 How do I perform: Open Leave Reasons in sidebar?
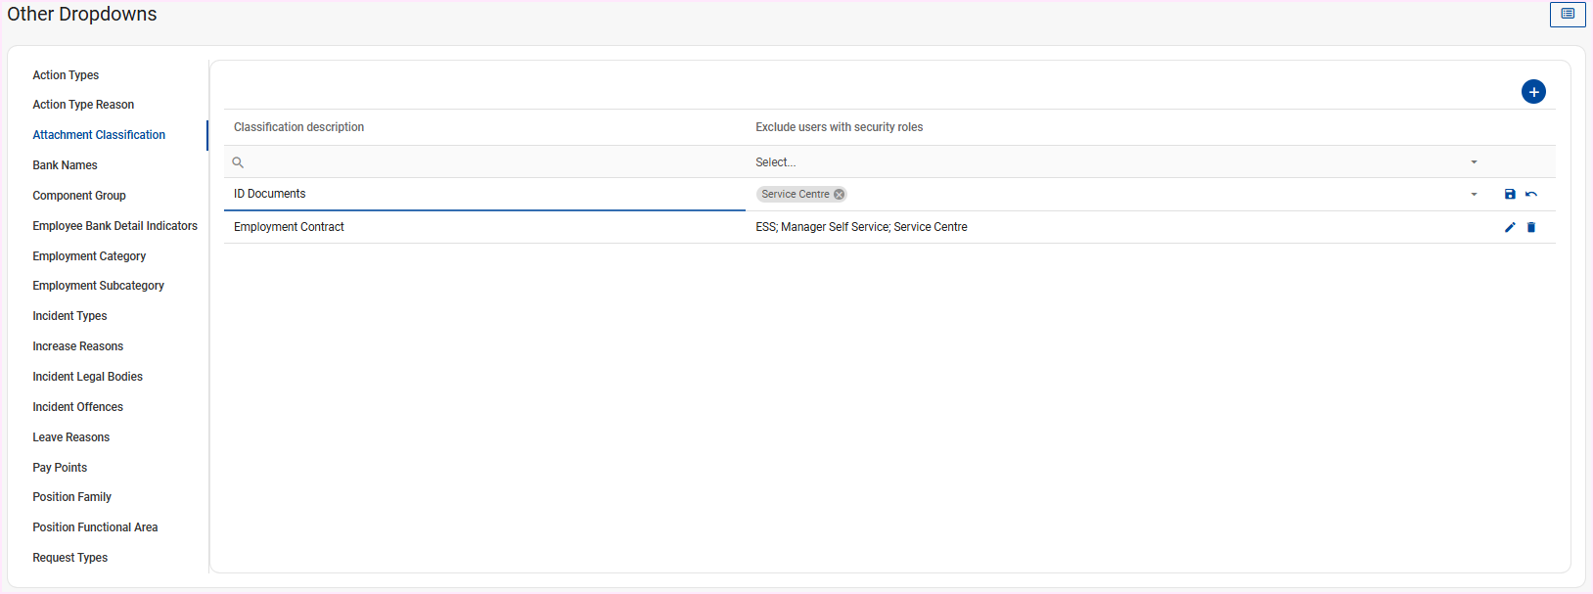click(x=70, y=437)
